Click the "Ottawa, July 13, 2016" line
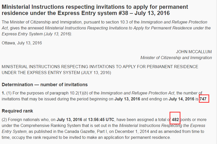Viewport: 217px width, 144px height. click(22, 43)
